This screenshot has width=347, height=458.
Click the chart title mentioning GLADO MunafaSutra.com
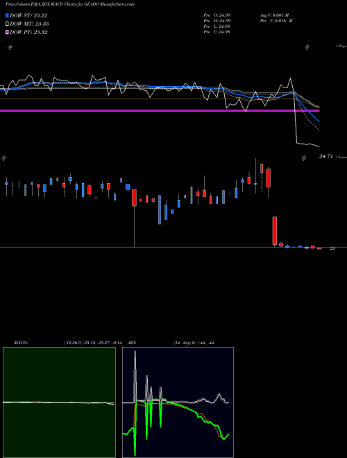click(70, 5)
